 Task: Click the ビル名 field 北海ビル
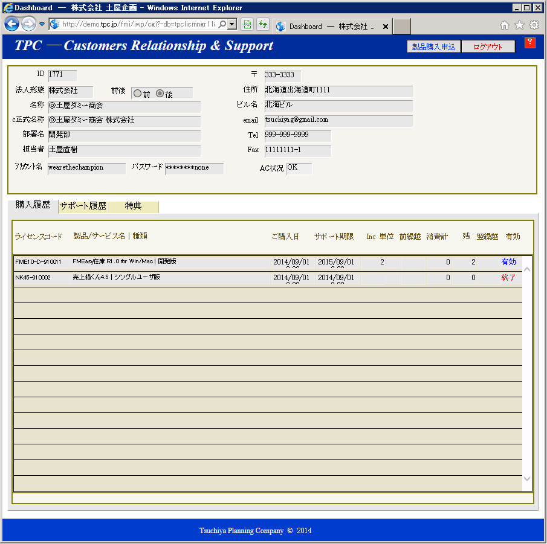338,105
